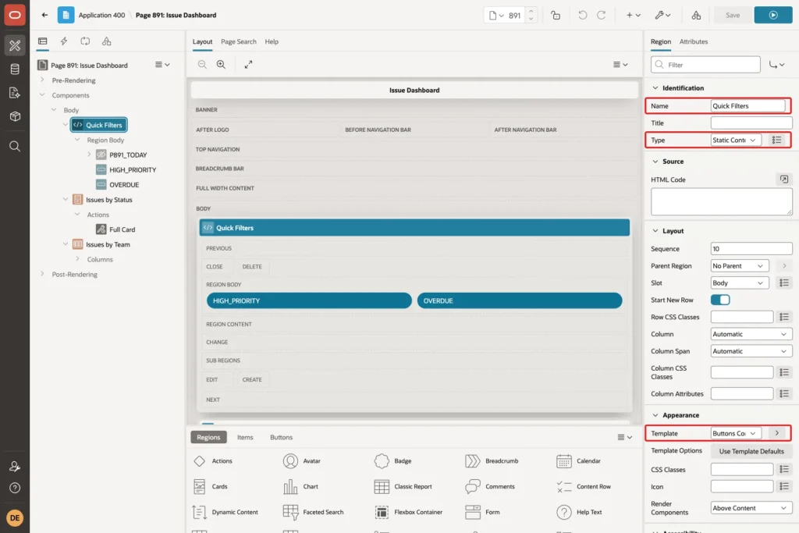Open the App Builder icon in sidebar
Viewport: 799px width, 533px height.
click(x=15, y=45)
